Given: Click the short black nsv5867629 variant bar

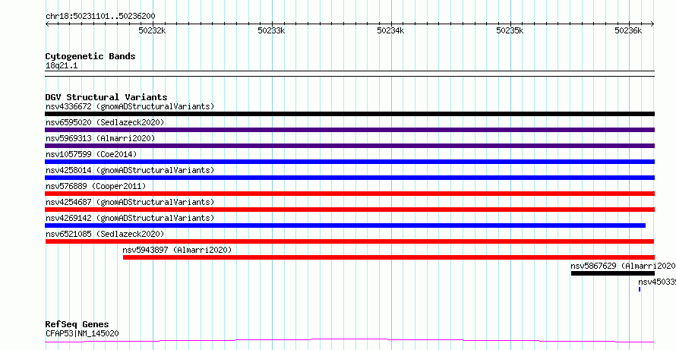Looking at the screenshot, I should coord(613,273).
